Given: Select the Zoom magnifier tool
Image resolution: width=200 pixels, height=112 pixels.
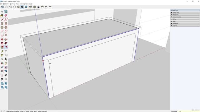Looking at the screenshot, I should (2, 67).
